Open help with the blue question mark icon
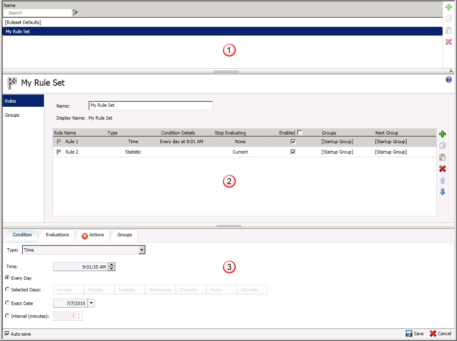457x341 pixels. pos(448,80)
